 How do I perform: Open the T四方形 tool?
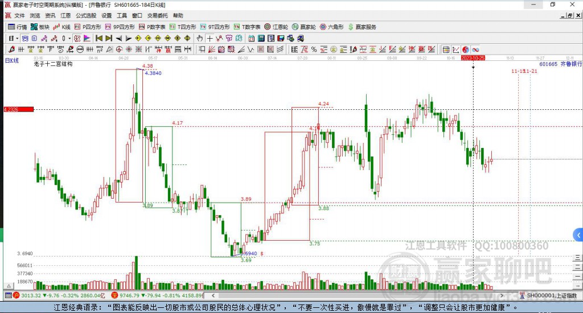183,27
